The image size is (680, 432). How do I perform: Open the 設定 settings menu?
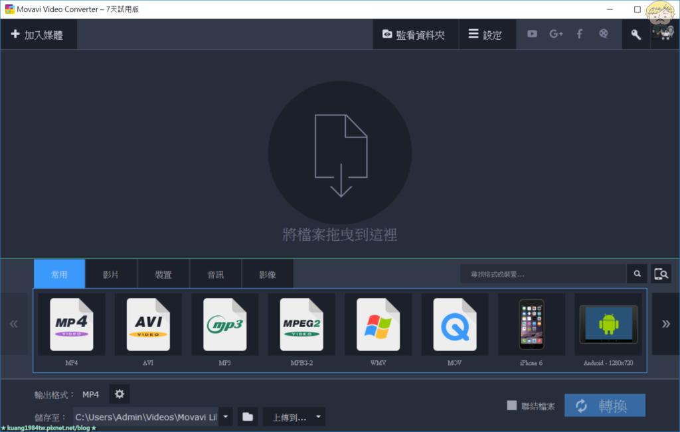(487, 35)
